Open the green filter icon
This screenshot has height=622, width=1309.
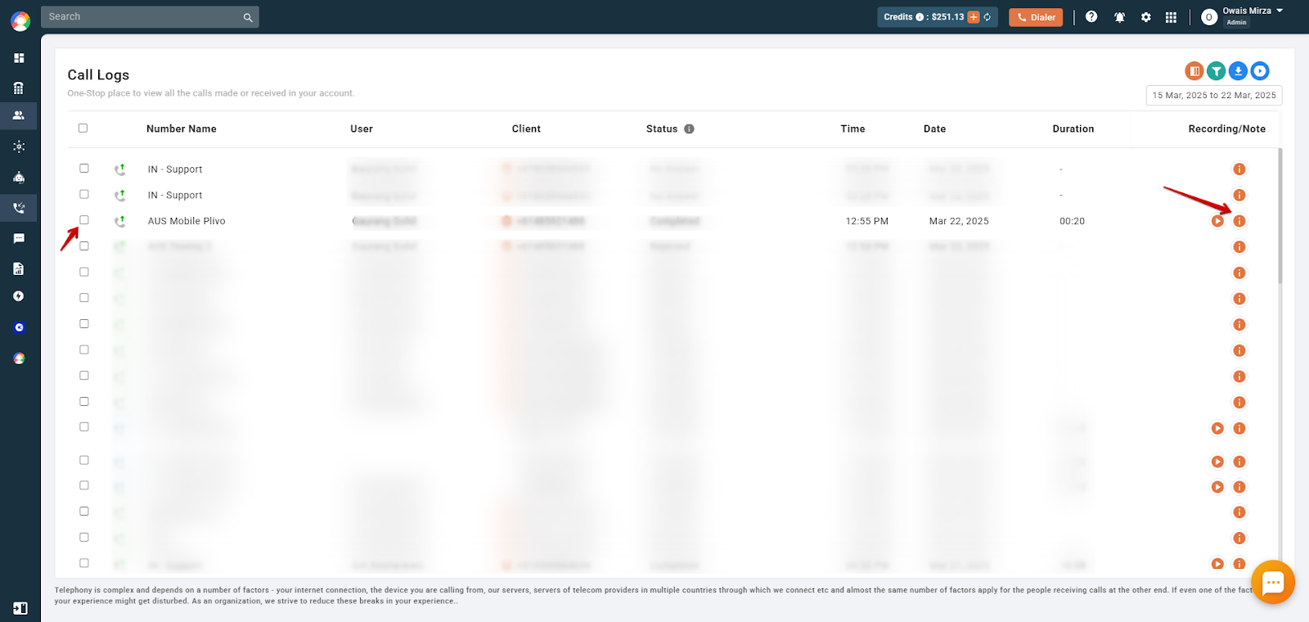pyautogui.click(x=1217, y=71)
